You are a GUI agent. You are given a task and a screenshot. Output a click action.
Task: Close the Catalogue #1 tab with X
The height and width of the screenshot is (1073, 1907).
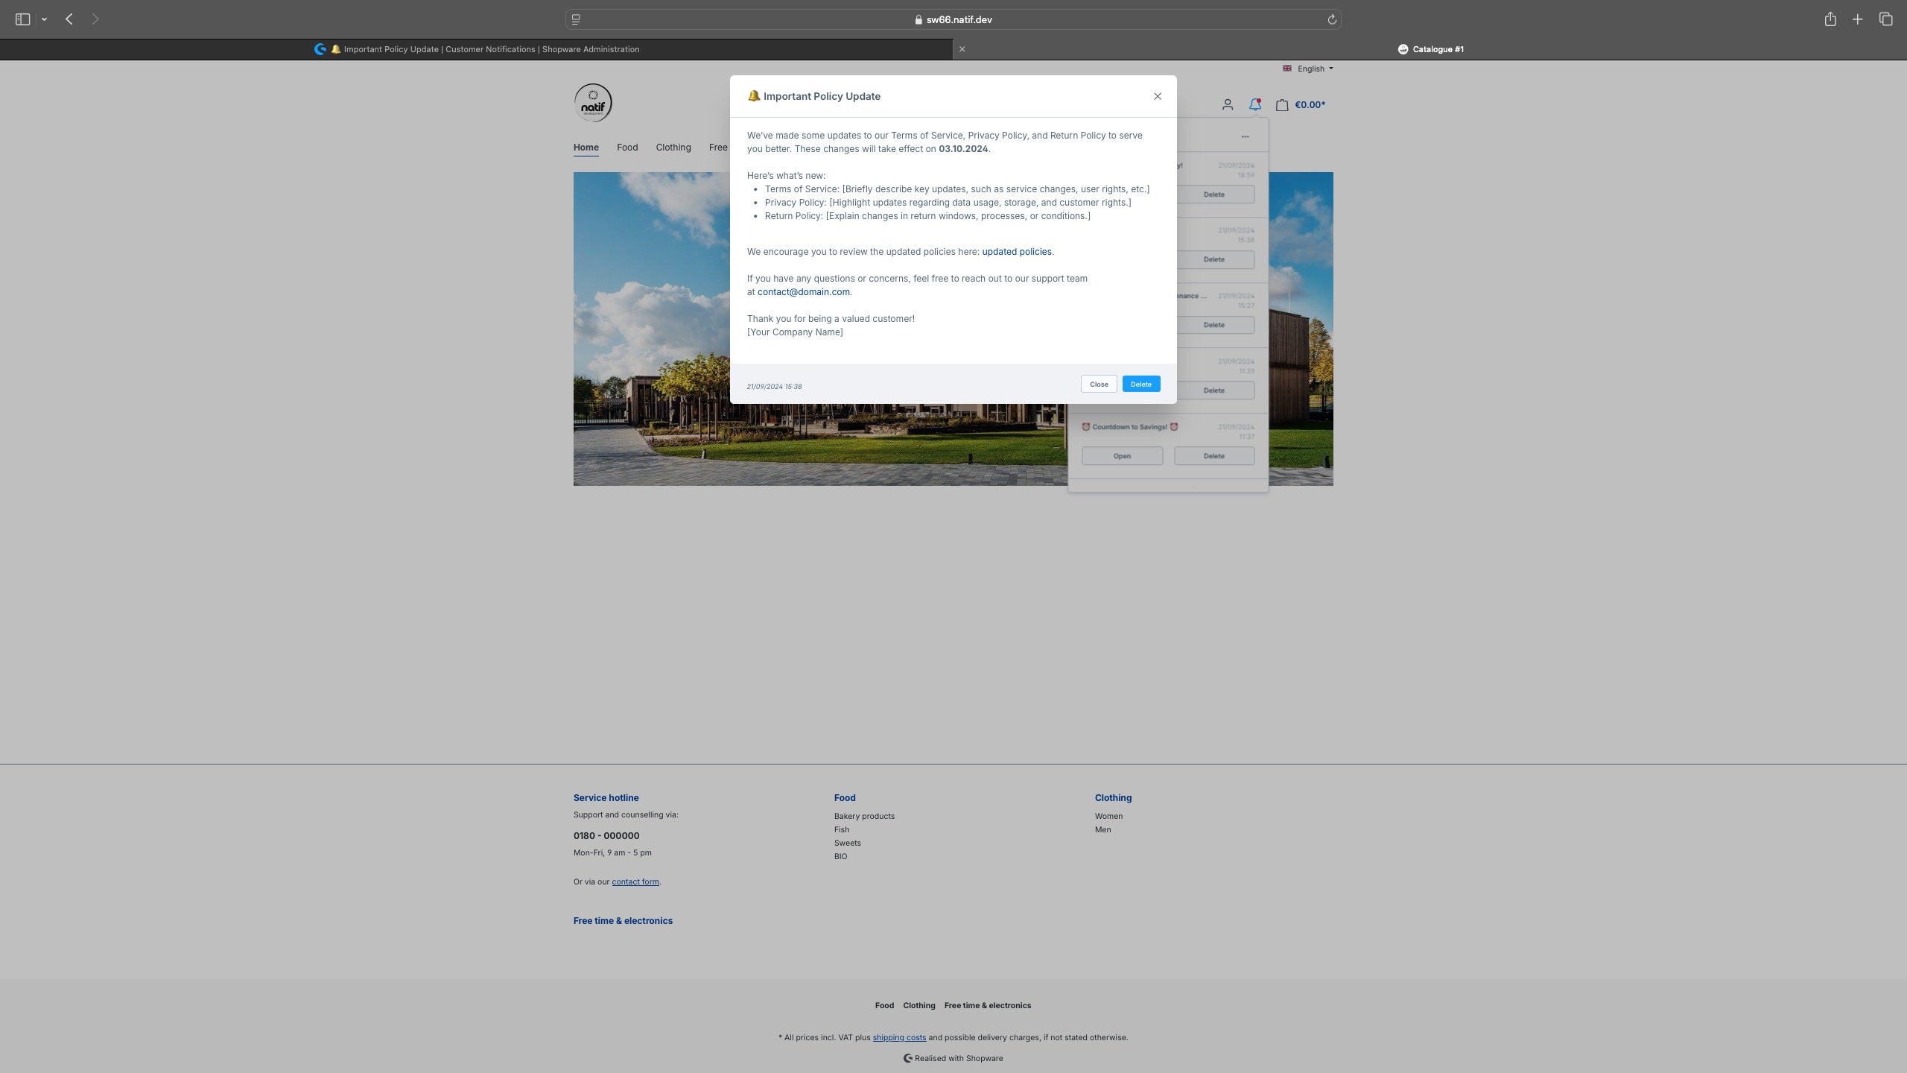pos(962,49)
